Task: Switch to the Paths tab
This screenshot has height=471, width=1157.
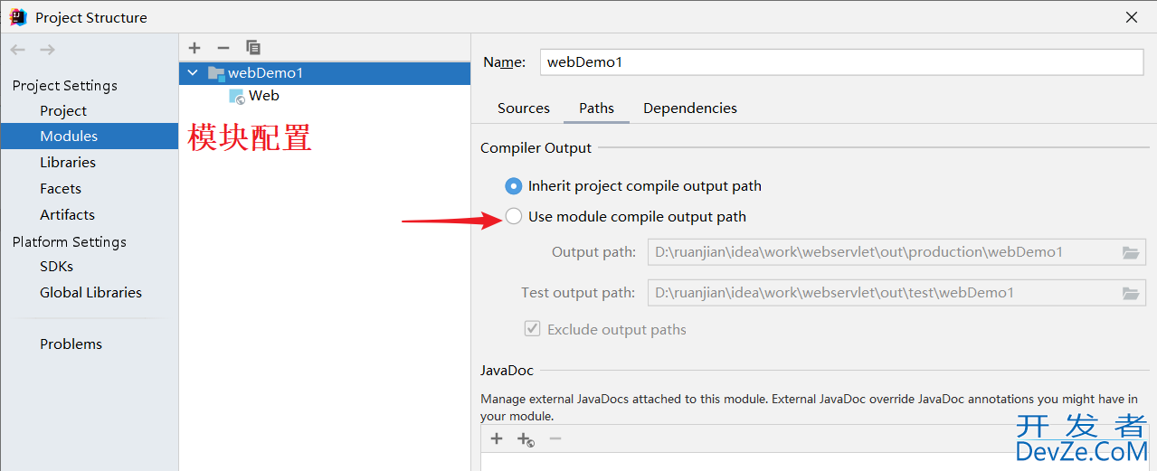Action: point(597,108)
